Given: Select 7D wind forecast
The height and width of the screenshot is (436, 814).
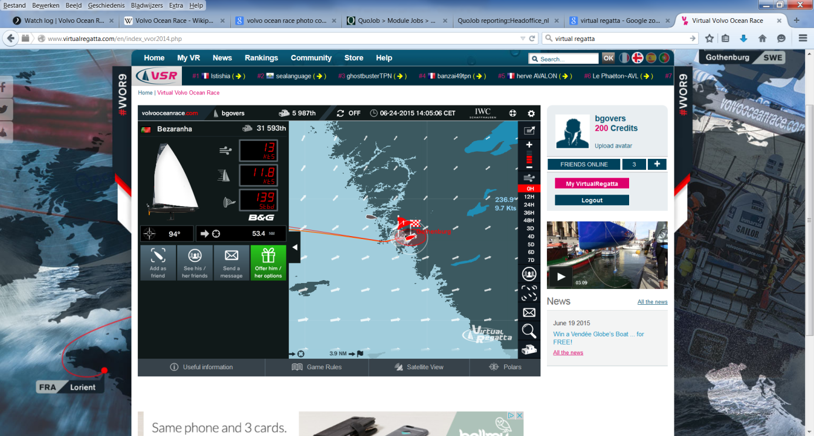Looking at the screenshot, I should 530,260.
